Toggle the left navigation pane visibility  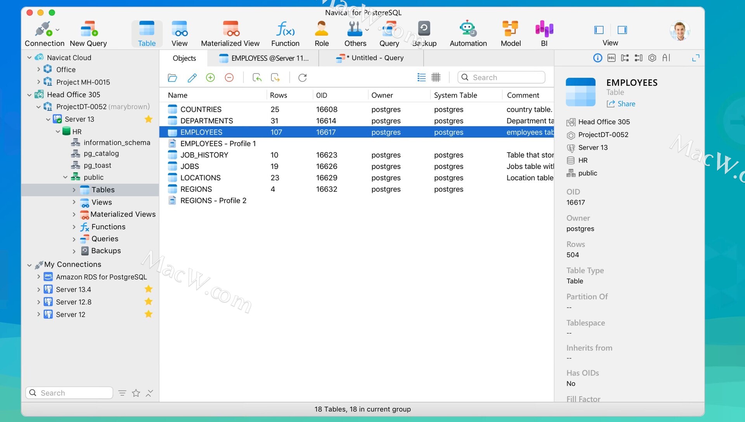click(x=599, y=30)
